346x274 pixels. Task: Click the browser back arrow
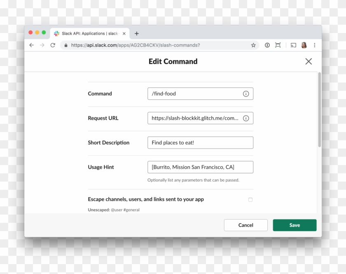(32, 45)
